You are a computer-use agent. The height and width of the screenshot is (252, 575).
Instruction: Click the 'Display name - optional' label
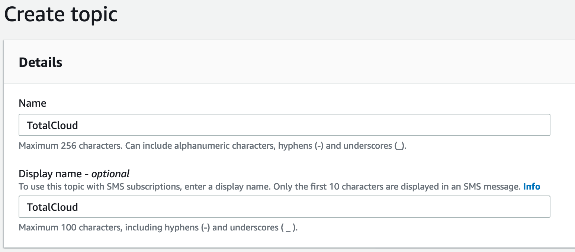point(74,174)
